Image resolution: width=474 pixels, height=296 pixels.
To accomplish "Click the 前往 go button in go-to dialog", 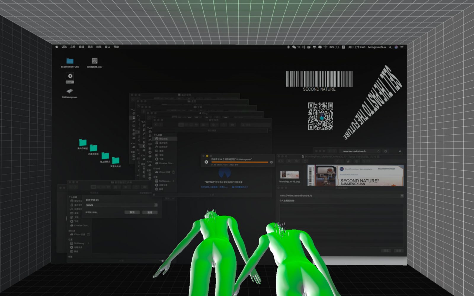I will tap(150, 212).
